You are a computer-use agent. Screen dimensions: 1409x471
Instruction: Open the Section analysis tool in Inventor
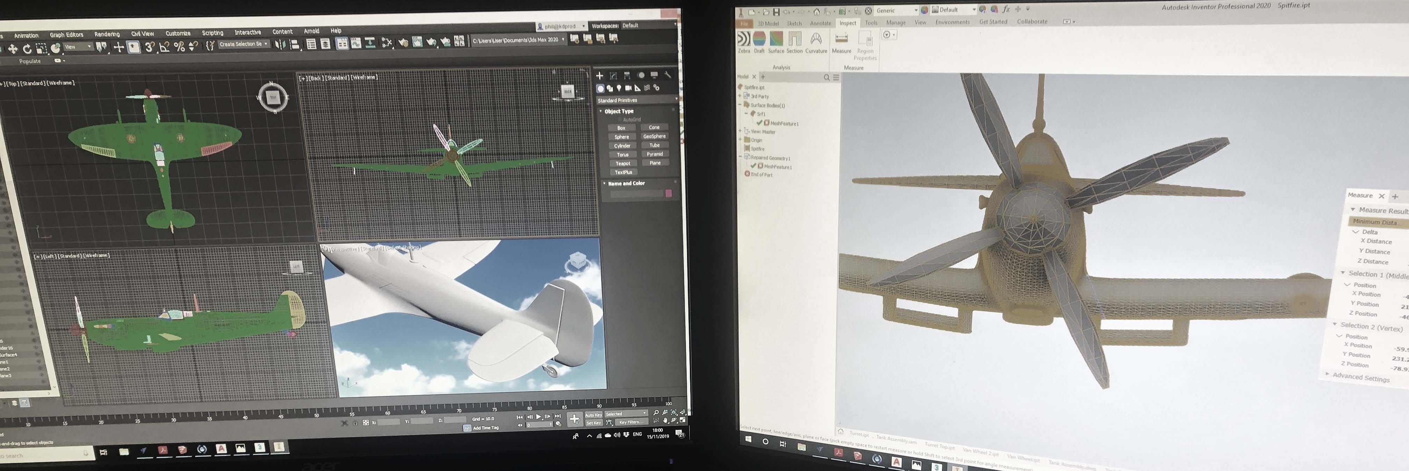[x=795, y=42]
